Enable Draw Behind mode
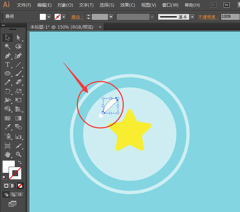The height and width of the screenshot is (212, 240). (x=13, y=195)
